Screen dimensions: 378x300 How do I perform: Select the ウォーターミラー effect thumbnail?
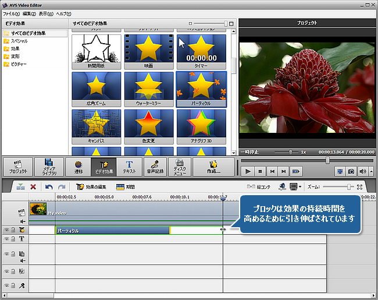[148, 89]
